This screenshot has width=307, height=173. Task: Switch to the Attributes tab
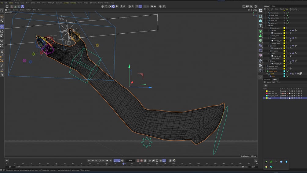pos(267,79)
